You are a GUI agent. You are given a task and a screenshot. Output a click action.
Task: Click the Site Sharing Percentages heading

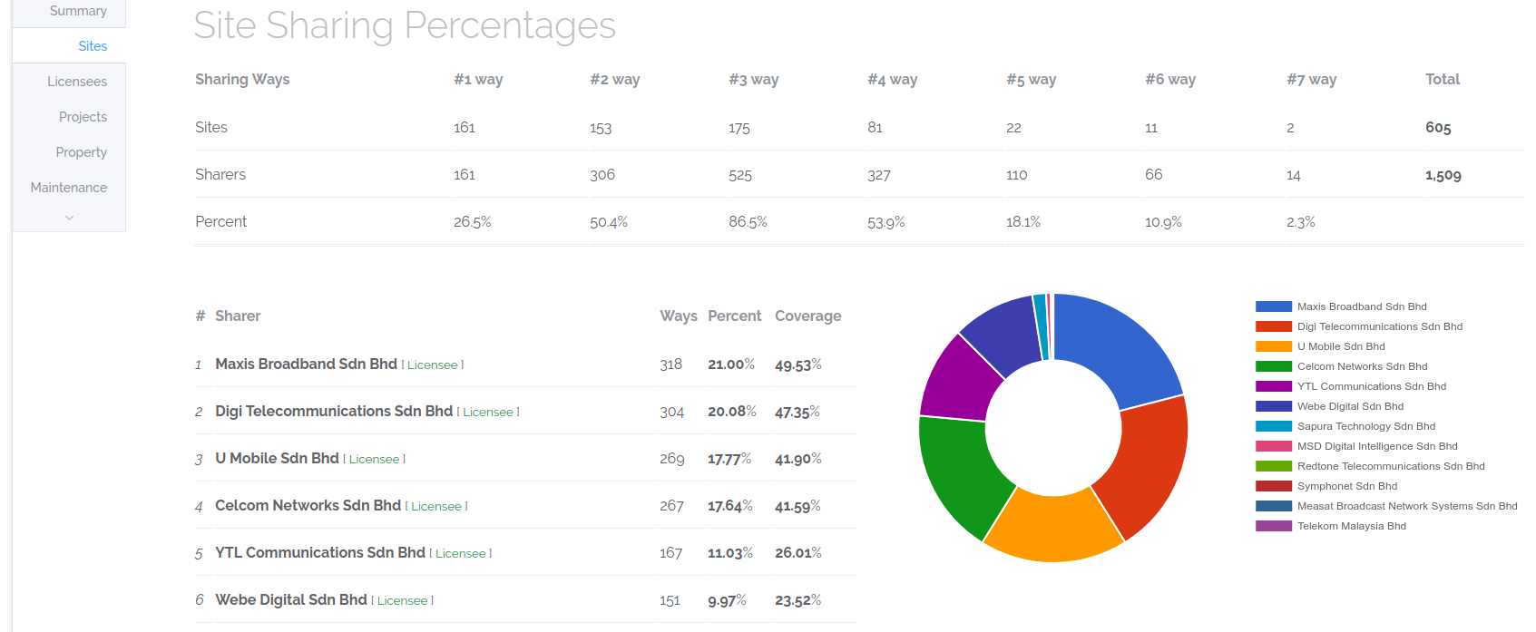point(405,25)
